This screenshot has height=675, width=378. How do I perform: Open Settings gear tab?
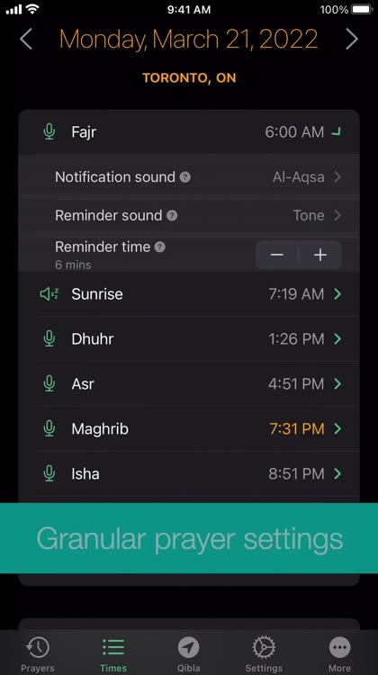tap(264, 647)
